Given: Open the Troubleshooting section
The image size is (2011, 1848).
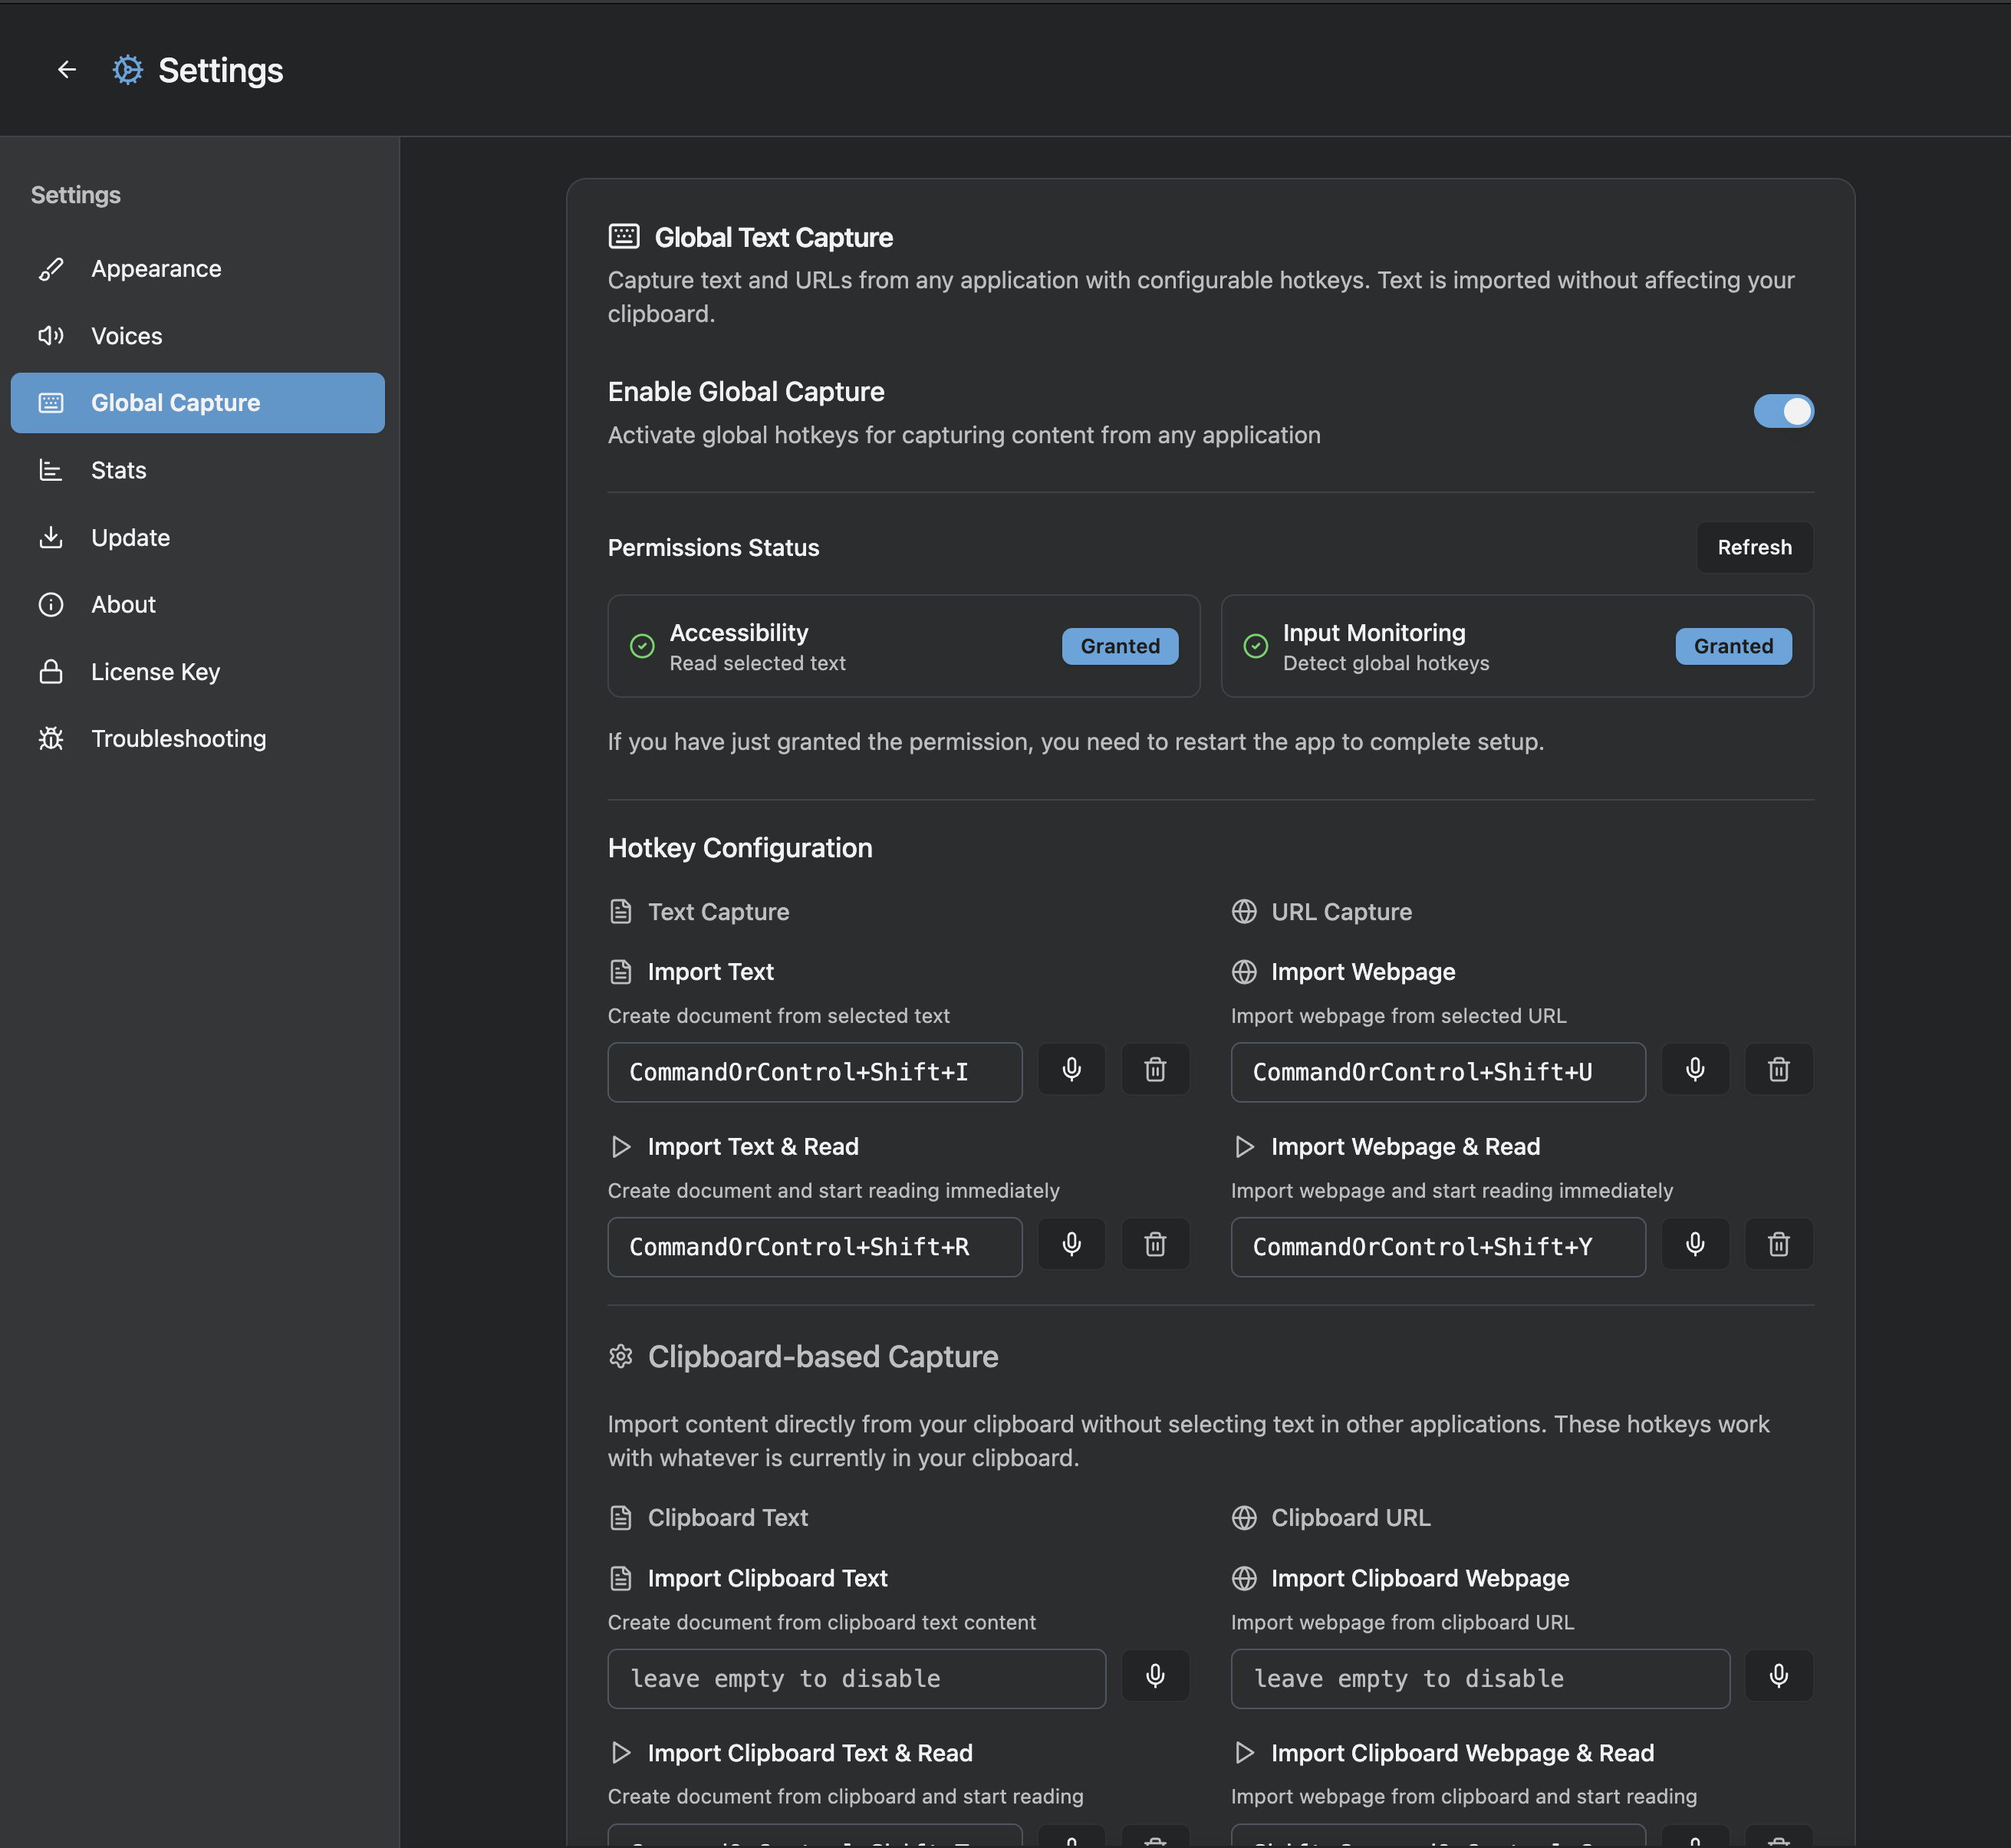Looking at the screenshot, I should (178, 739).
